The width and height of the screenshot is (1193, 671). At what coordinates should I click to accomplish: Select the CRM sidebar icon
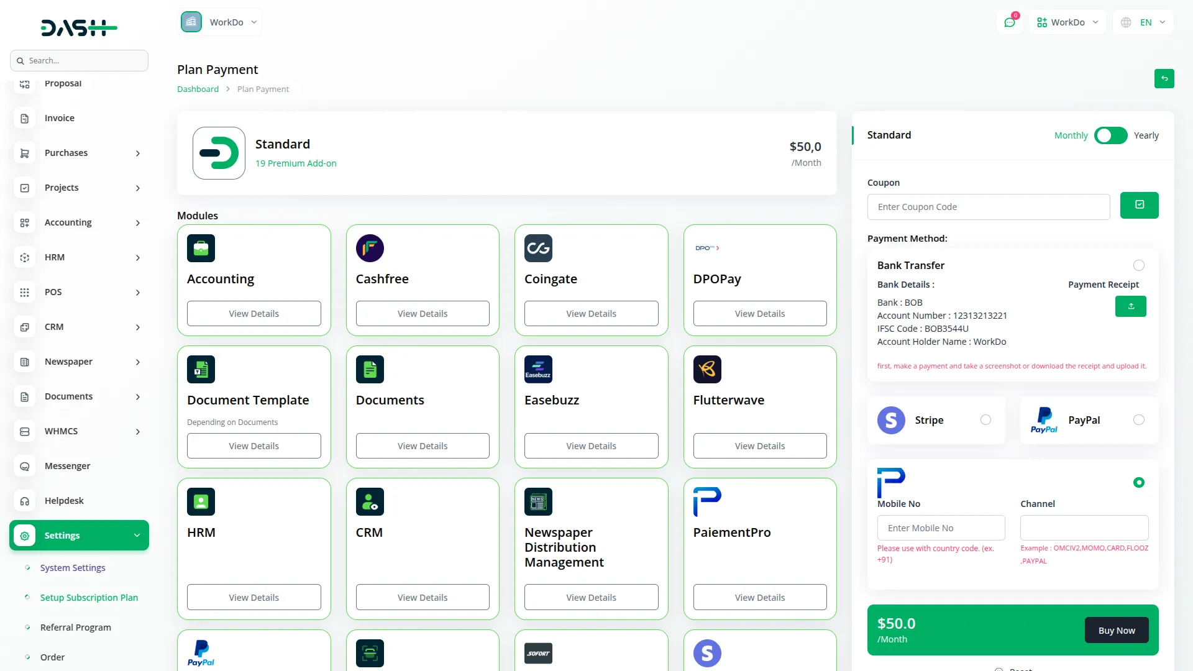point(24,327)
